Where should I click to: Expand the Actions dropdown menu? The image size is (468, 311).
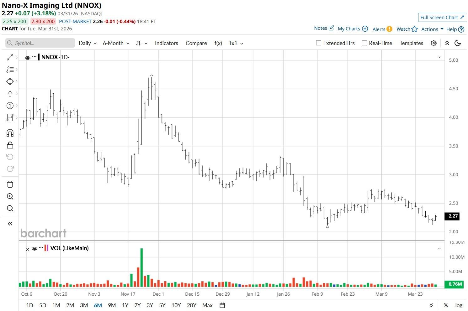[x=432, y=29]
